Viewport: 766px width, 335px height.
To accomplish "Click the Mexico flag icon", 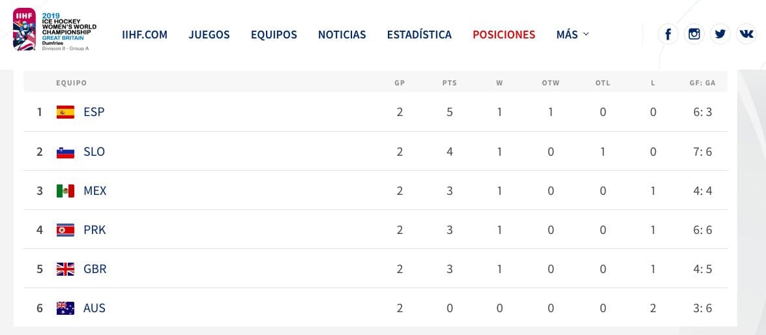I will tap(65, 191).
